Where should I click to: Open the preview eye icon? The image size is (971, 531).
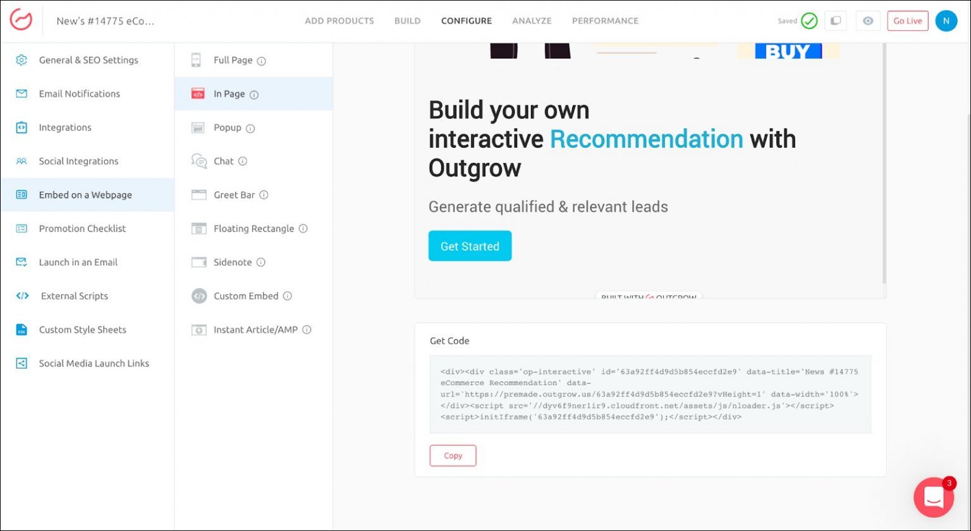tap(868, 21)
